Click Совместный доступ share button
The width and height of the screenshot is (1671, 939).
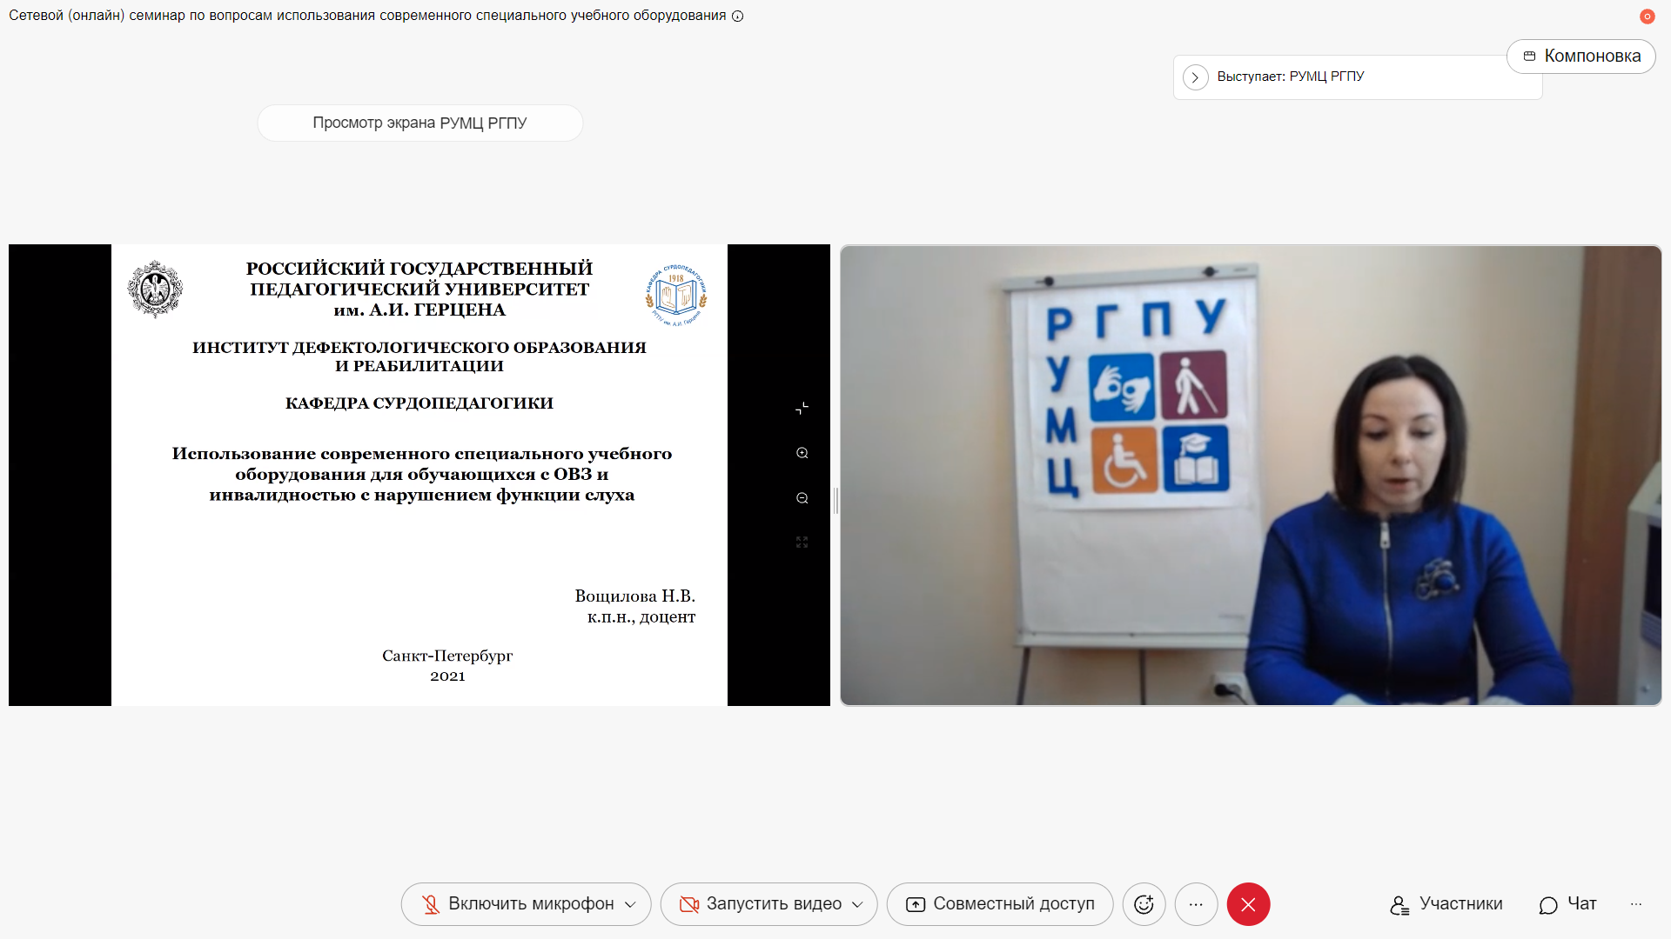point(1000,904)
